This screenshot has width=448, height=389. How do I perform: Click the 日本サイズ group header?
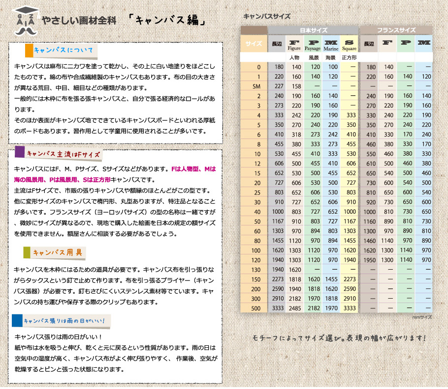tap(314, 30)
